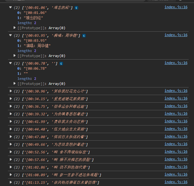Click the info icon beside the 00:01.06 array
The image size is (194, 186).
pos(76,8)
